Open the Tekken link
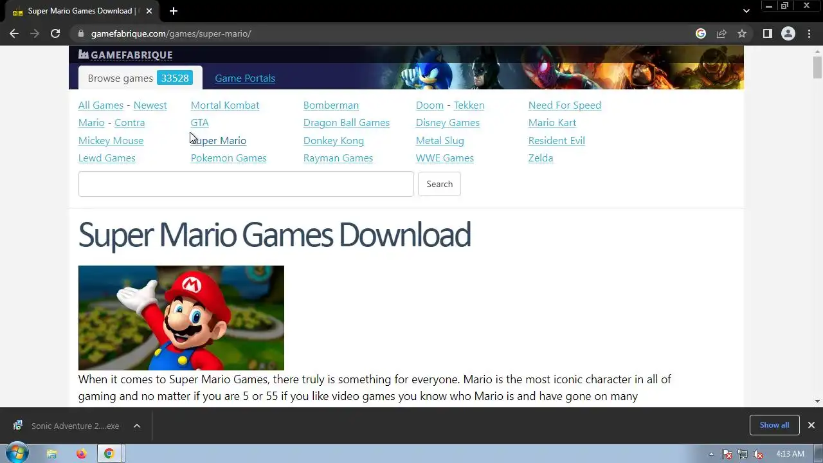Image resolution: width=823 pixels, height=463 pixels. (469, 105)
